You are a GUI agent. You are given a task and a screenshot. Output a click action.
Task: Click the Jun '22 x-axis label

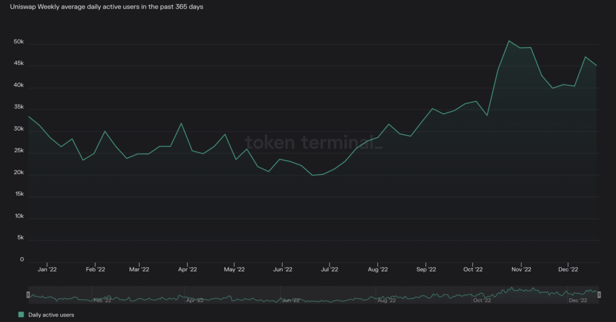click(283, 269)
